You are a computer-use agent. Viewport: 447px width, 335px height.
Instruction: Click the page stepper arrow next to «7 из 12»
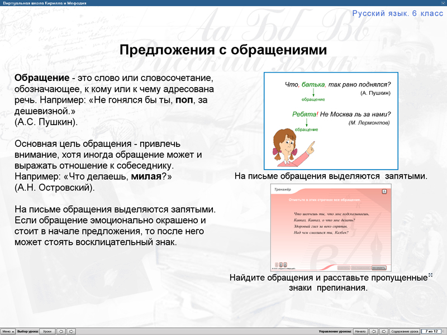pyautogui.click(x=443, y=331)
